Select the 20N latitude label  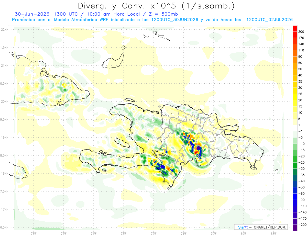click(4, 101)
